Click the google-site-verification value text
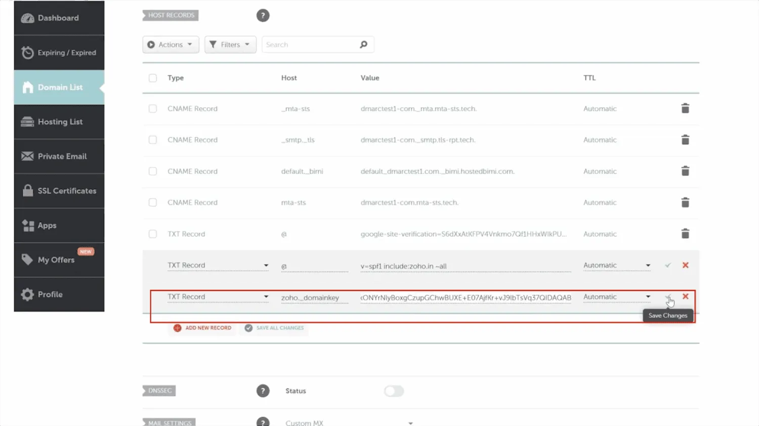 pyautogui.click(x=463, y=234)
